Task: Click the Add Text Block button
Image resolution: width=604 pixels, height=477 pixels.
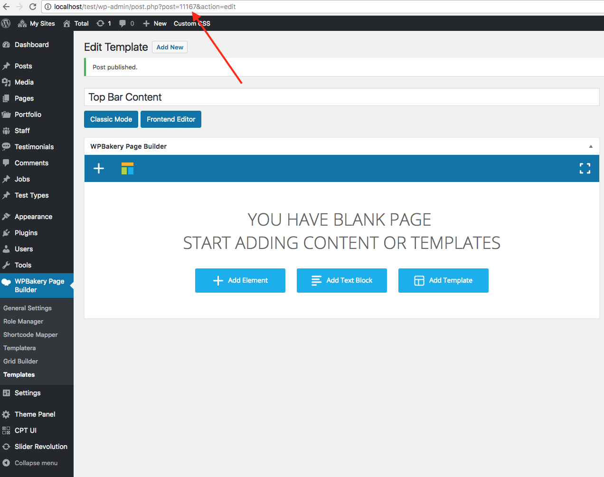Action: pyautogui.click(x=342, y=280)
